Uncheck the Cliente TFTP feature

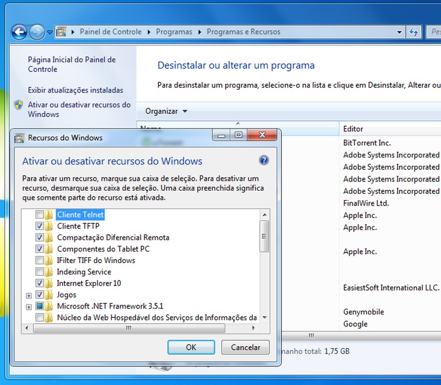[x=39, y=226]
